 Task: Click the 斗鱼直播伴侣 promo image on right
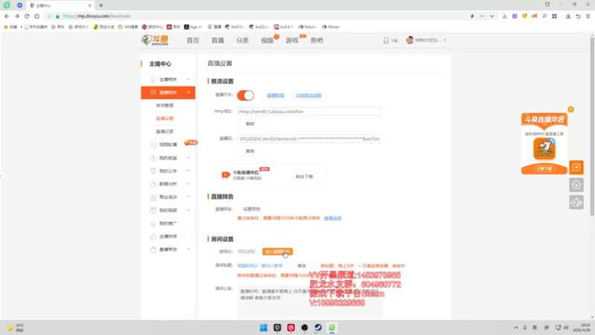544,144
